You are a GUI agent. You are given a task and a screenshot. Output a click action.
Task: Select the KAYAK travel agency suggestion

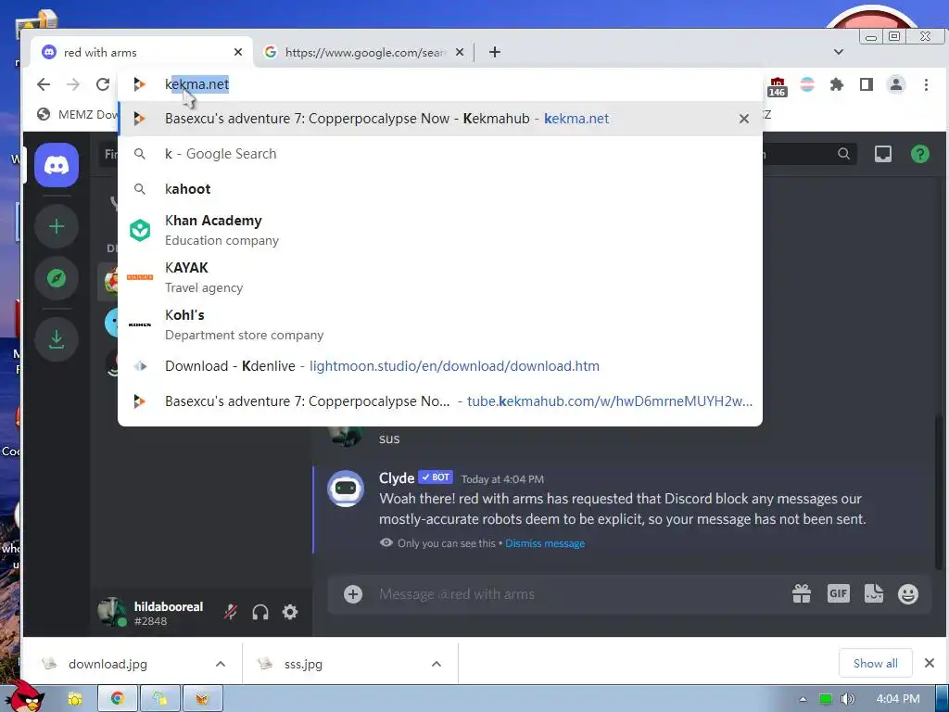click(x=440, y=277)
